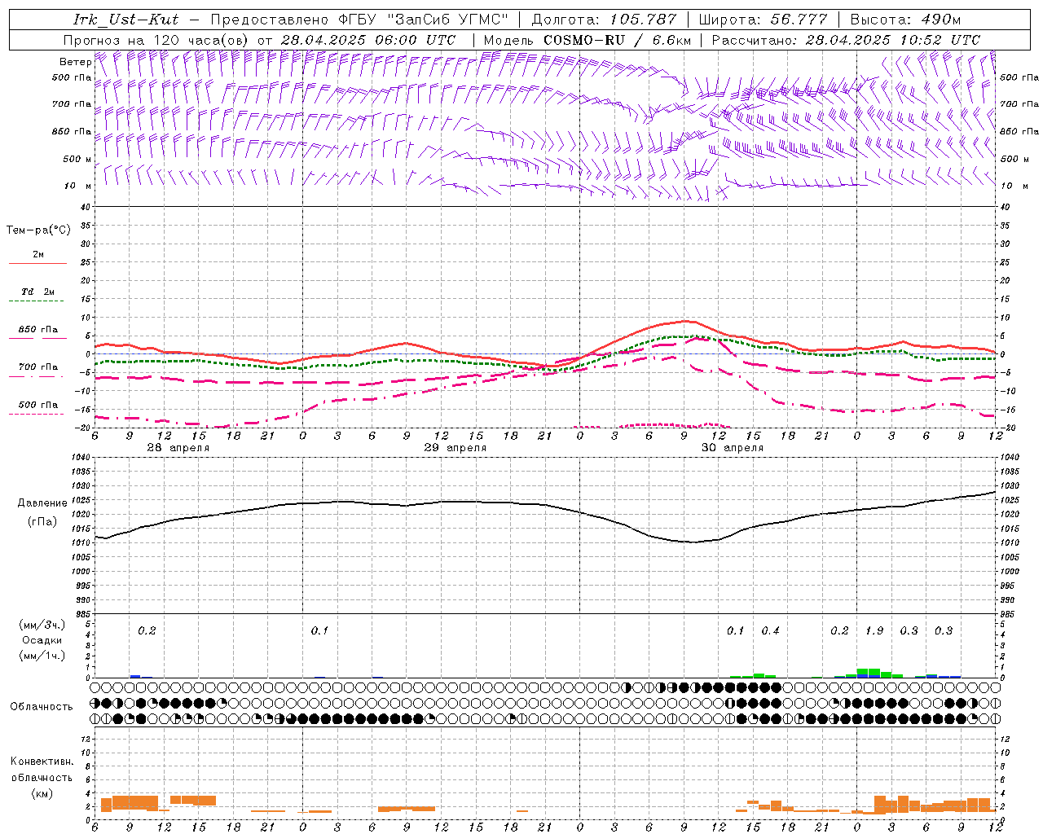Click the 0.4 precipitation amount
1043x834 pixels.
(770, 631)
